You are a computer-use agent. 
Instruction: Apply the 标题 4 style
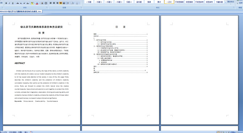tap(129, 2)
